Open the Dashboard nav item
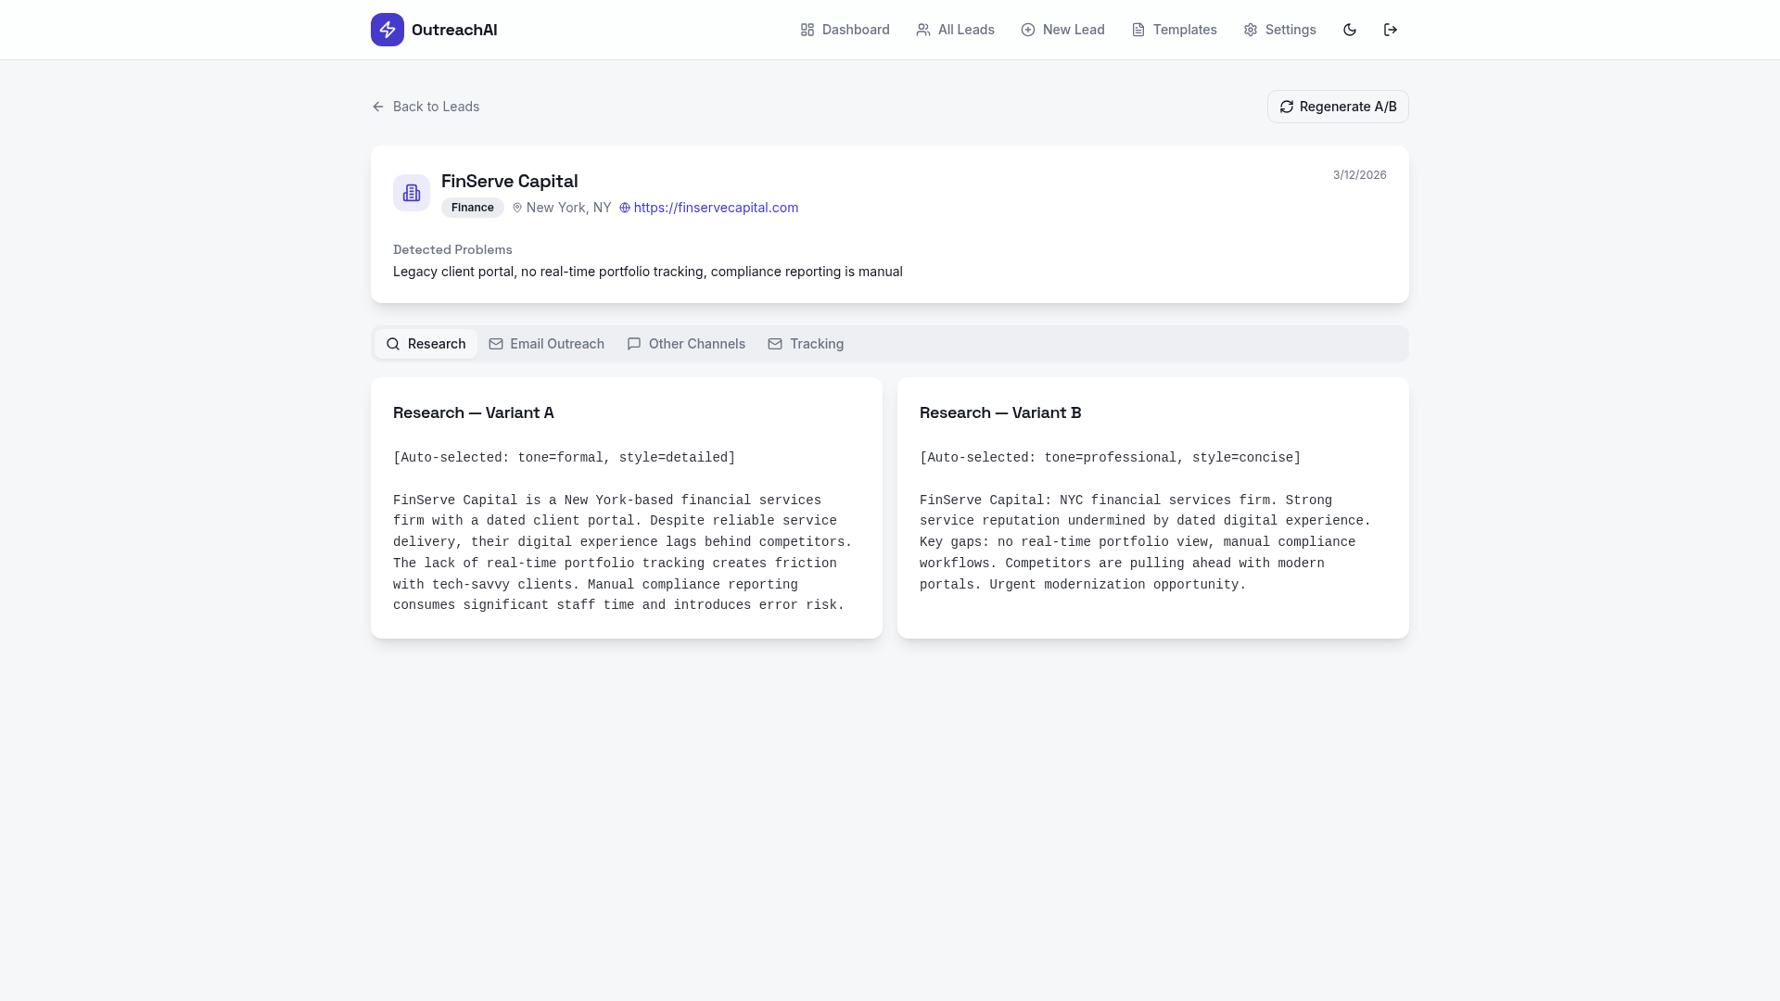The width and height of the screenshot is (1780, 1001). [845, 30]
